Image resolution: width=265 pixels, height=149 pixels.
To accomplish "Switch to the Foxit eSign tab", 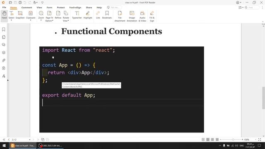I will [x=75, y=7].
